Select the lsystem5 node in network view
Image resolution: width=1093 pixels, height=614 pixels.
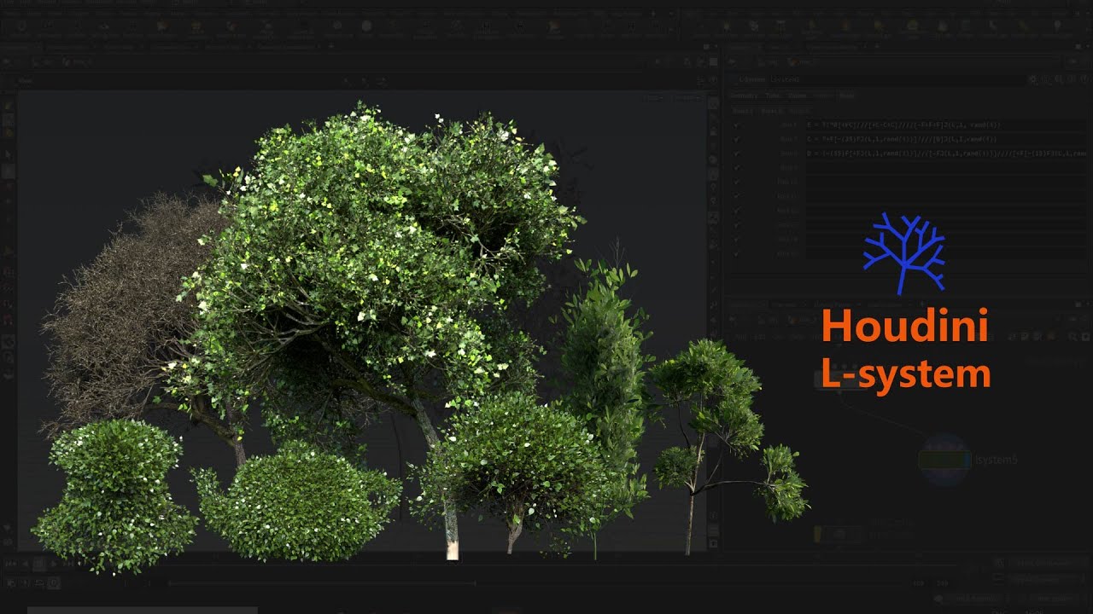click(x=944, y=460)
